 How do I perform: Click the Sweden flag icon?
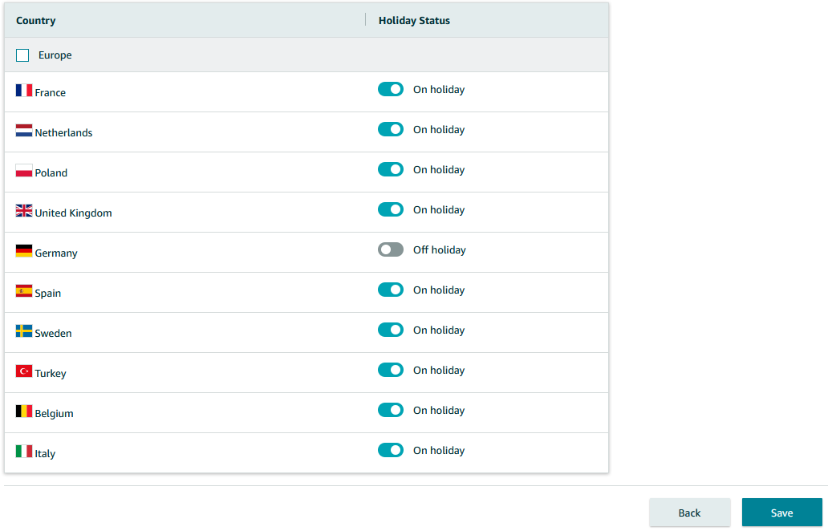[24, 331]
